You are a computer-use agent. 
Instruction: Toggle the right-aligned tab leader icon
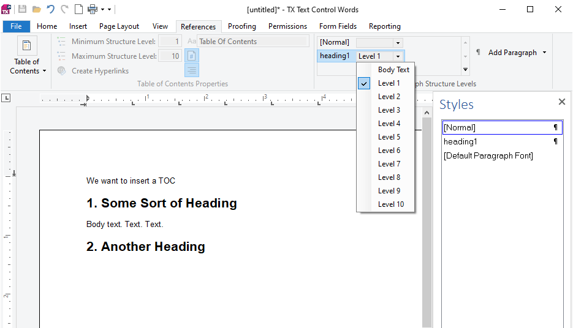192,70
